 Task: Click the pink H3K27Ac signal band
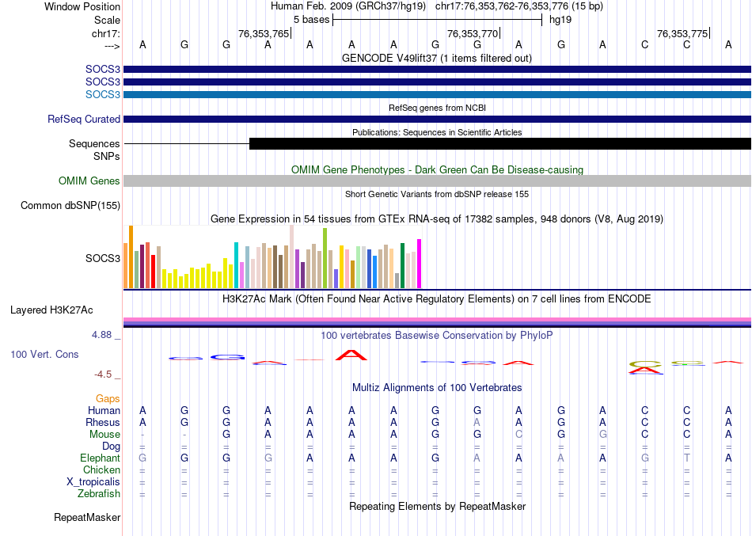click(x=438, y=320)
